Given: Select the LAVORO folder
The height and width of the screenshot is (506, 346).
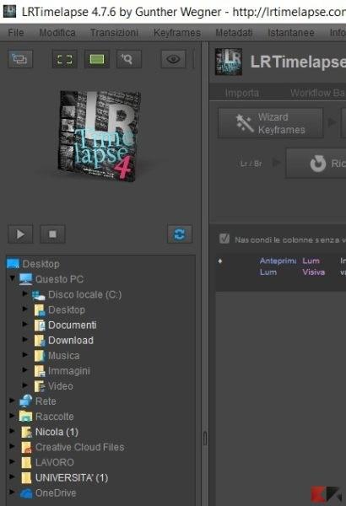Looking at the screenshot, I should coord(55,462).
